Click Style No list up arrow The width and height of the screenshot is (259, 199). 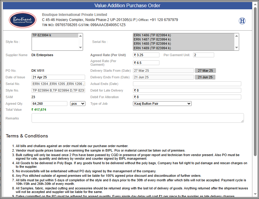click(80, 36)
